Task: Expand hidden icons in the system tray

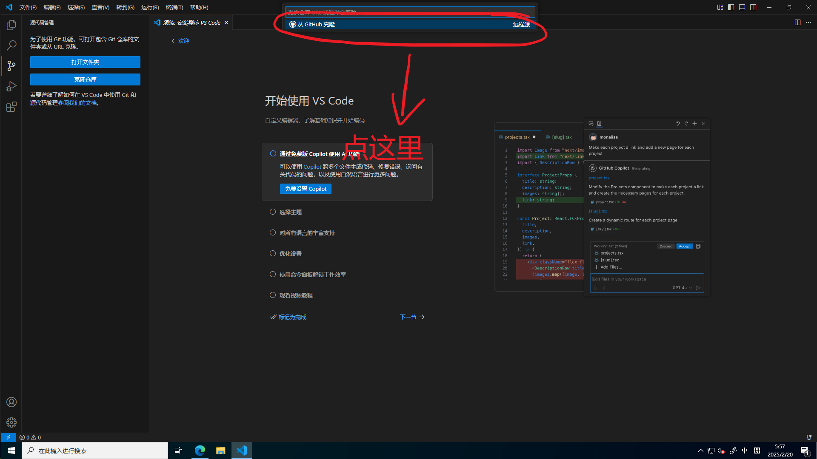Action: (700, 450)
